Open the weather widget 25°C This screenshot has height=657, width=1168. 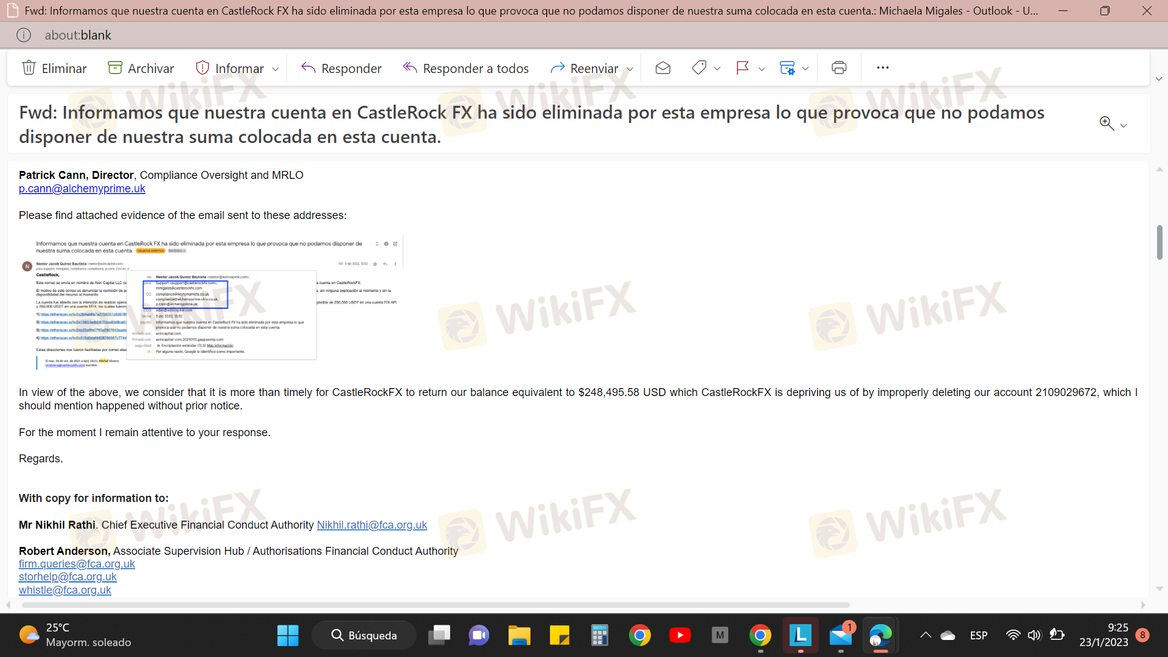(x=75, y=635)
